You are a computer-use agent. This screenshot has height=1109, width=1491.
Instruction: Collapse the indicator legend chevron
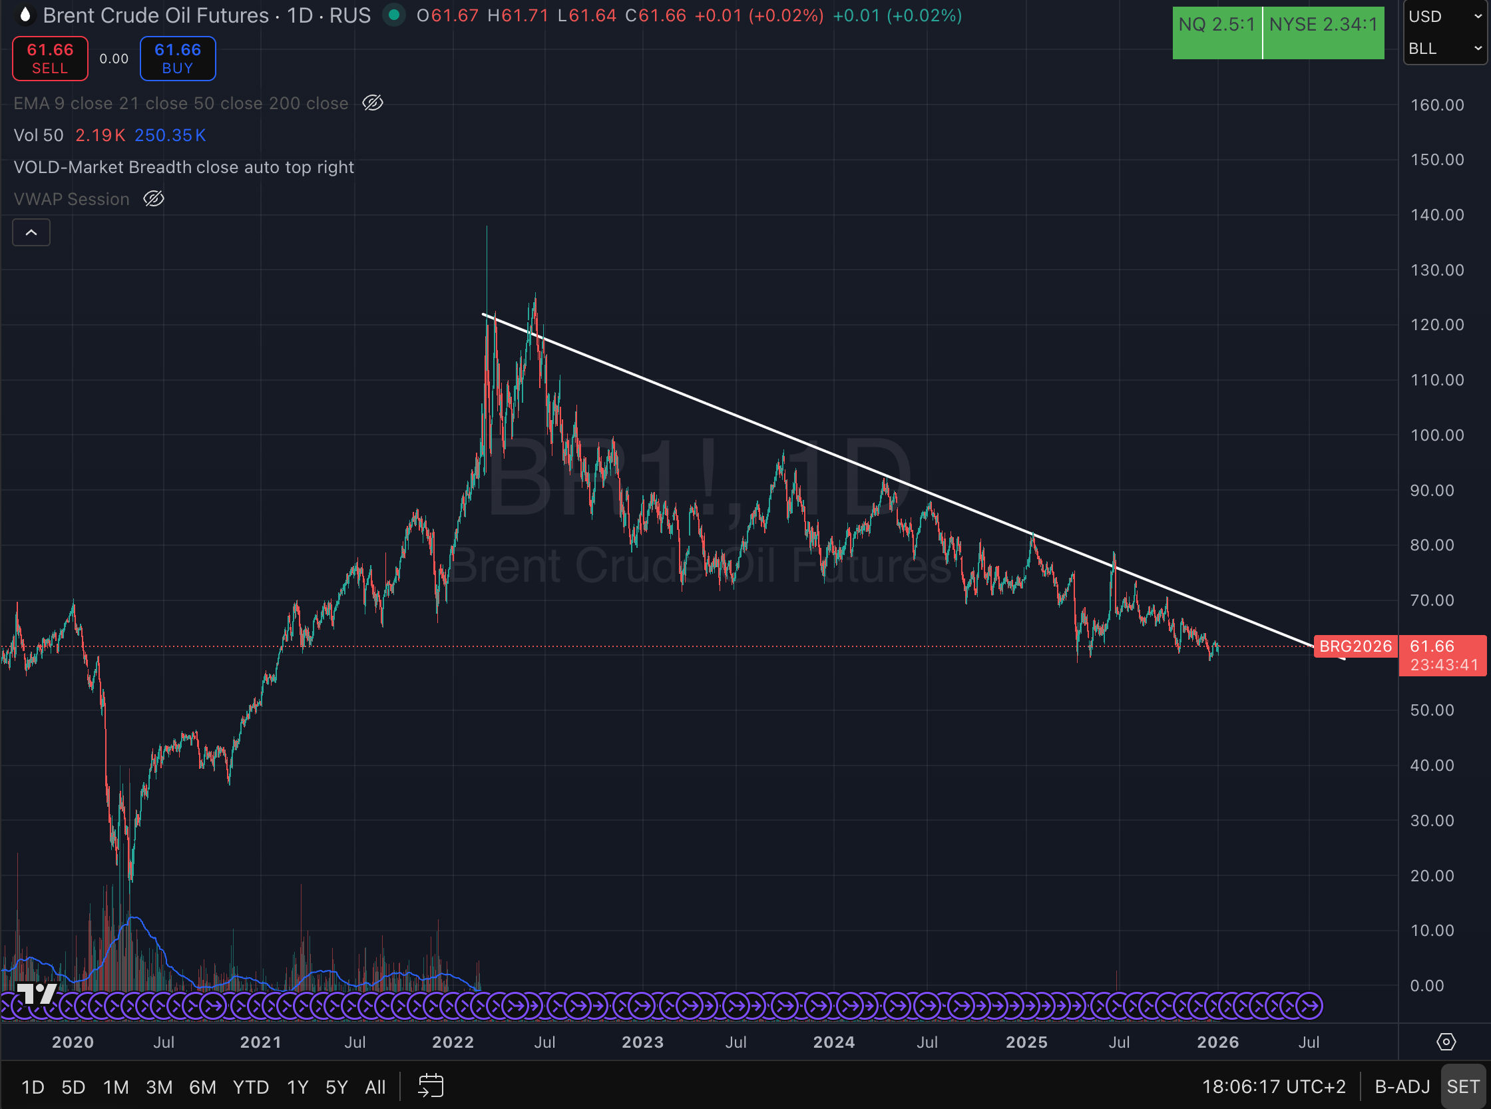pyautogui.click(x=31, y=232)
